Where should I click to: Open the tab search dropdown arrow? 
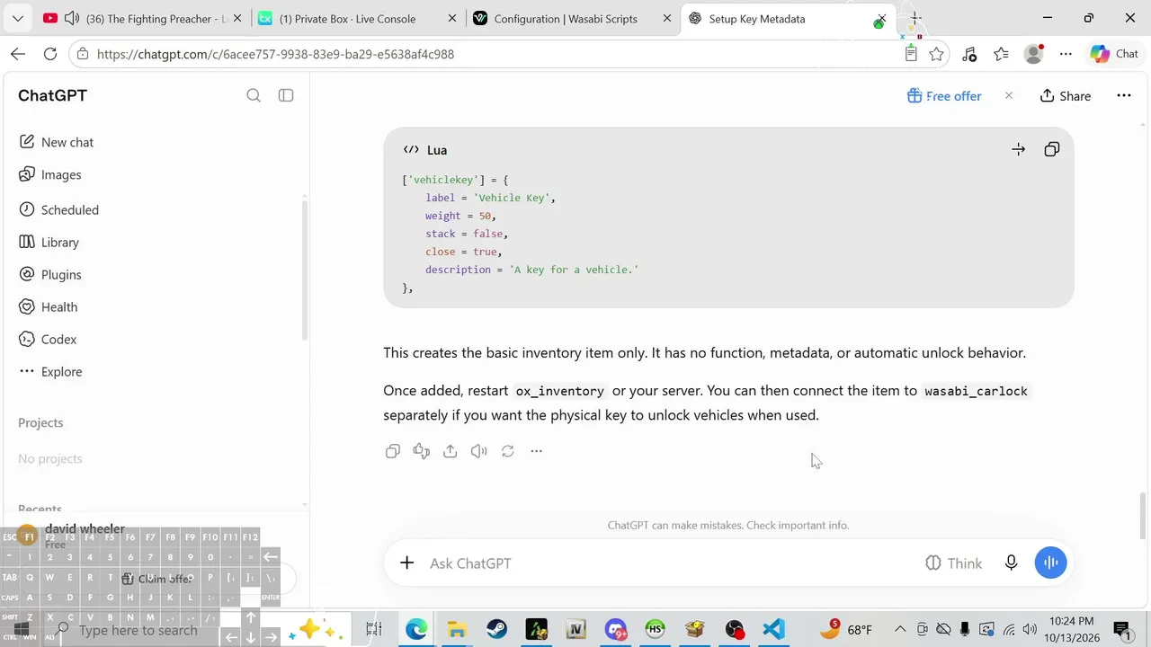pos(18,18)
